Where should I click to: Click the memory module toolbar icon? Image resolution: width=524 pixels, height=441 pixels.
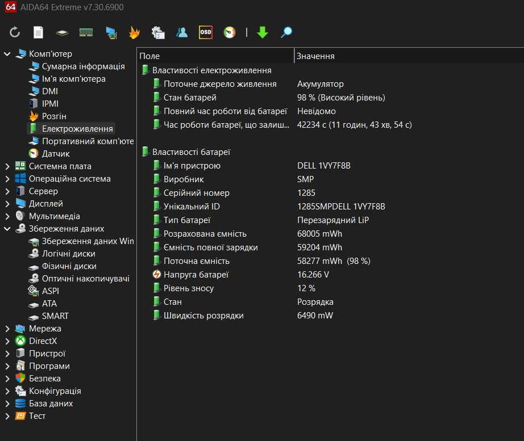coord(86,32)
